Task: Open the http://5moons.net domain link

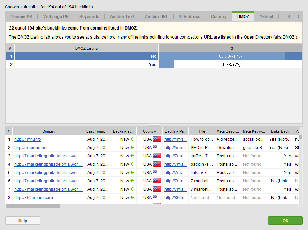Action: [x=31, y=148]
